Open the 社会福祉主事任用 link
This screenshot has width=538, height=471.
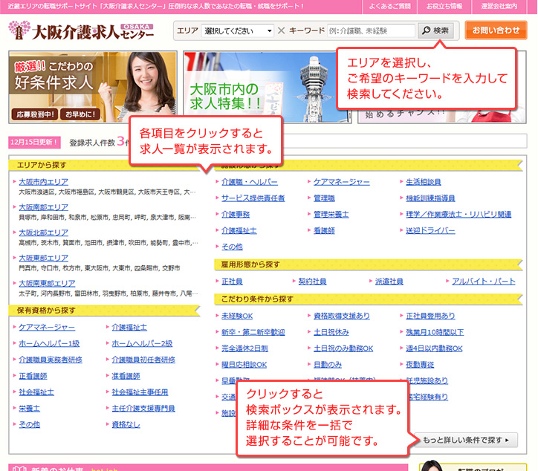140,392
